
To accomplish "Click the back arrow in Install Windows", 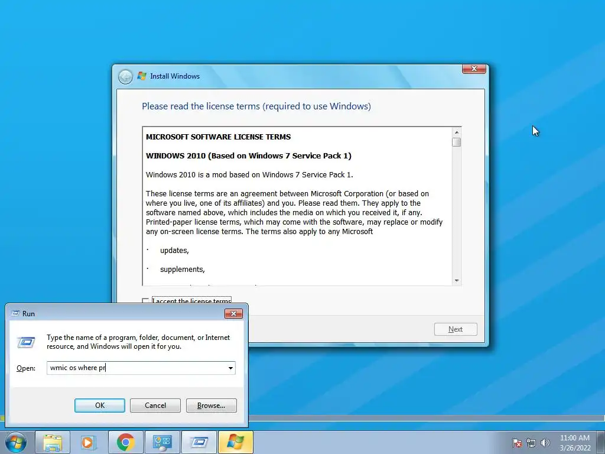I will [125, 76].
